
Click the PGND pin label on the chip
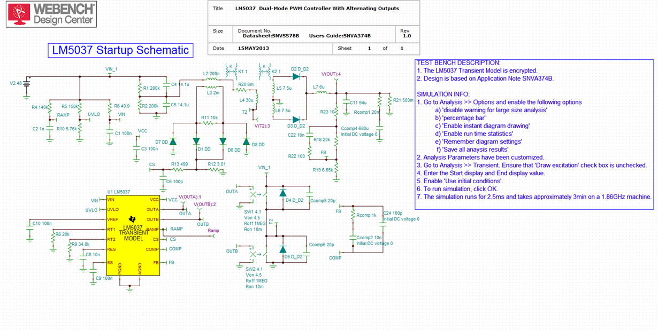pos(120,268)
